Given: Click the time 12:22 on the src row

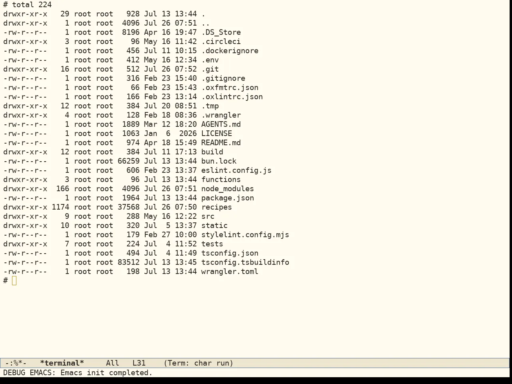Looking at the screenshot, I should (x=186, y=216).
